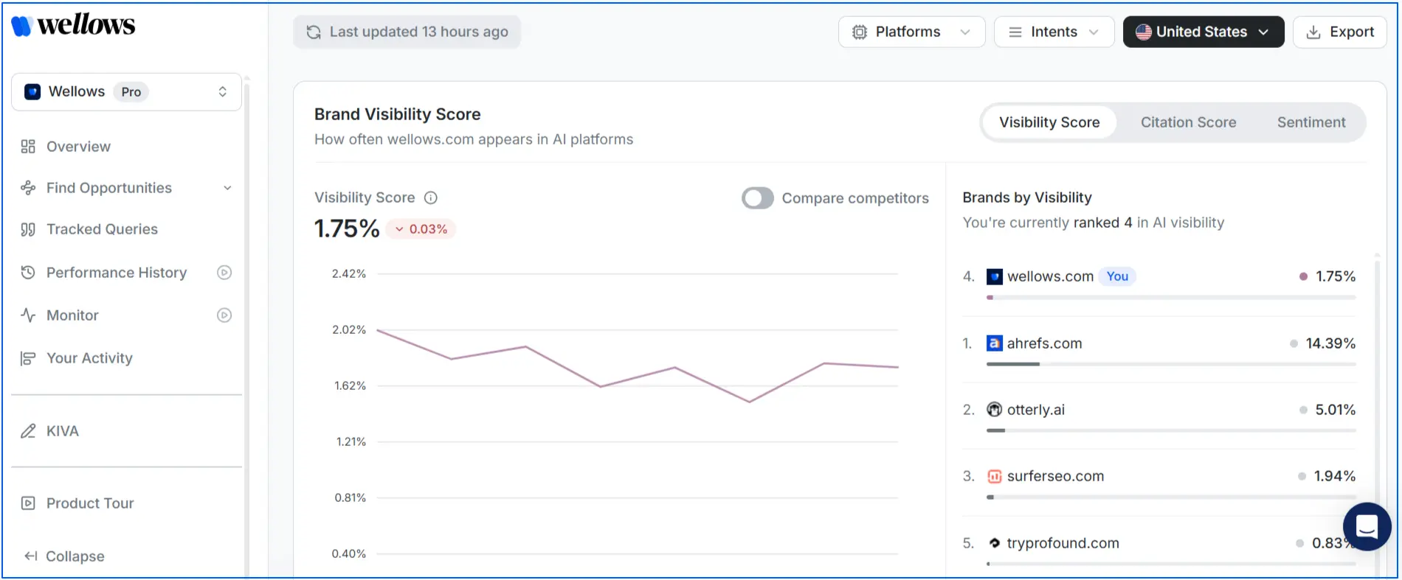This screenshot has width=1402, height=580.
Task: Click the Find Opportunities icon
Action: point(28,188)
